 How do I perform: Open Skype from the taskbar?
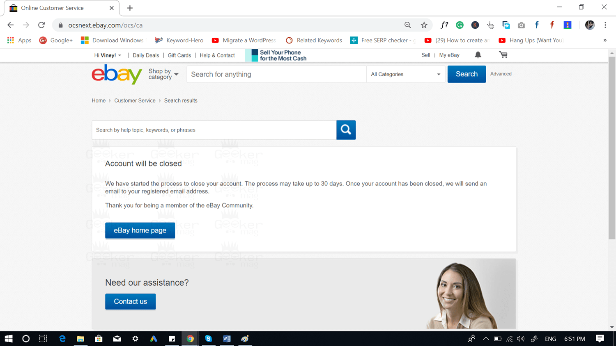pos(208,339)
